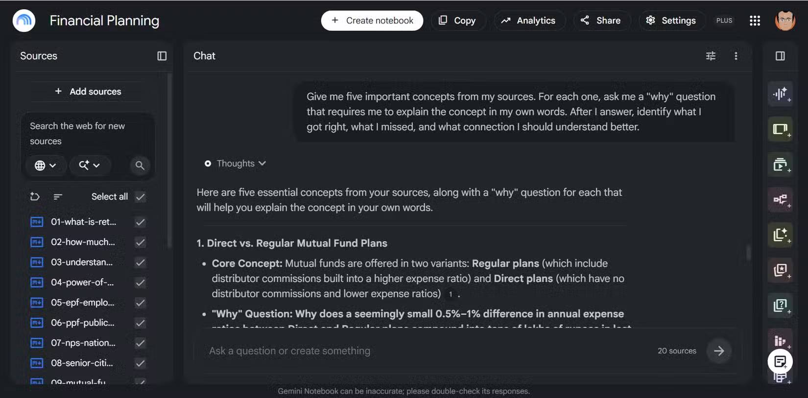Submit the question with the arrow button
Image resolution: width=808 pixels, height=398 pixels.
coord(719,351)
